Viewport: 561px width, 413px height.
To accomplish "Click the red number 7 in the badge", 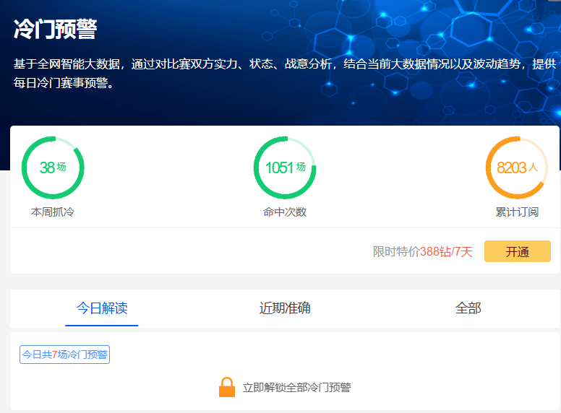I will pyautogui.click(x=54, y=355).
